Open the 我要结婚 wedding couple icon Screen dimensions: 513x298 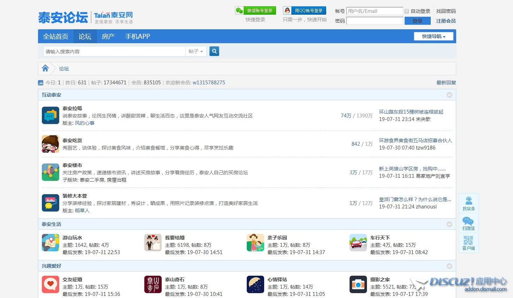click(x=153, y=243)
